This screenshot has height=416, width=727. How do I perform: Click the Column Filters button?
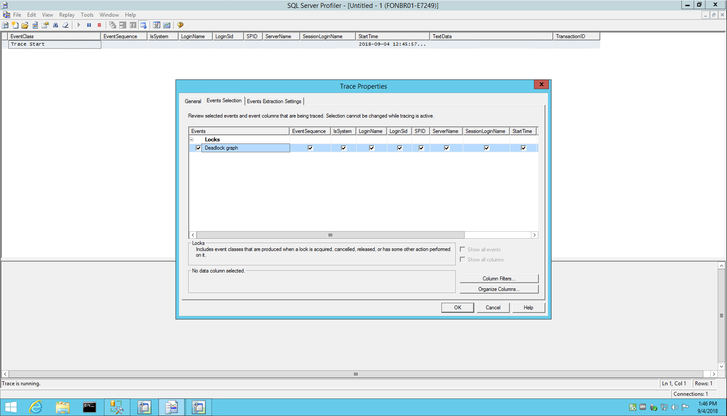(499, 279)
